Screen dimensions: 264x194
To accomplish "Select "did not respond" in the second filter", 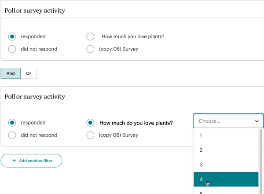I will pyautogui.click(x=12, y=135).
